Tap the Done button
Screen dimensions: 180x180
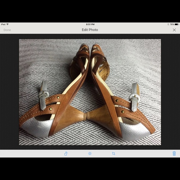(x=7, y=30)
